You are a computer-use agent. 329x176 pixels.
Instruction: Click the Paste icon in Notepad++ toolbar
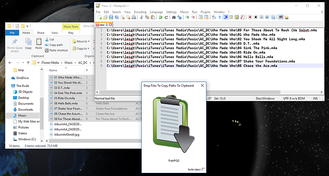coord(153,17)
